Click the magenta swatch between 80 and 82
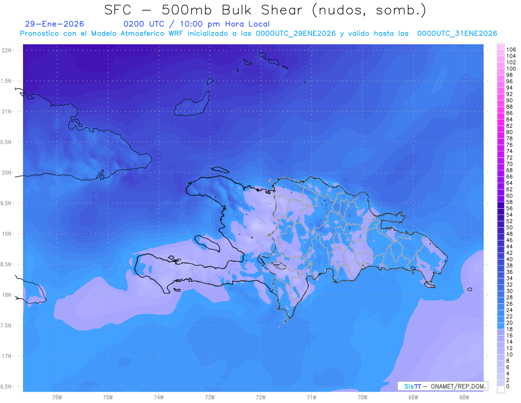This screenshot has width=521, height=403. (501, 129)
